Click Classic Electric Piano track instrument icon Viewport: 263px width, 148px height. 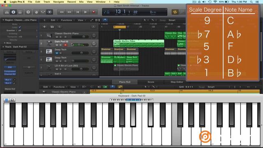[49, 35]
